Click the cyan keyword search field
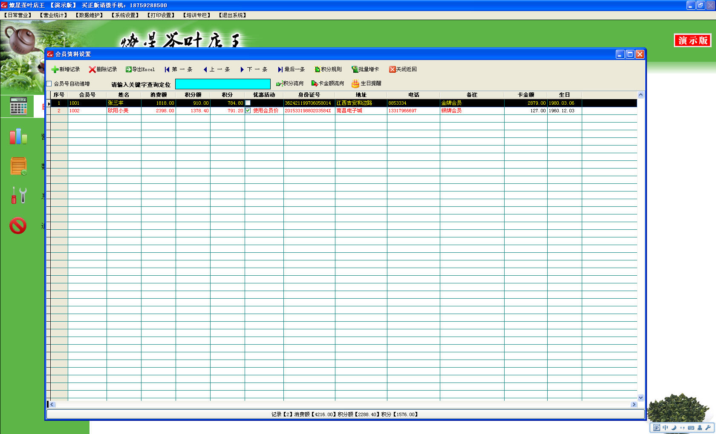The height and width of the screenshot is (434, 716). [222, 84]
